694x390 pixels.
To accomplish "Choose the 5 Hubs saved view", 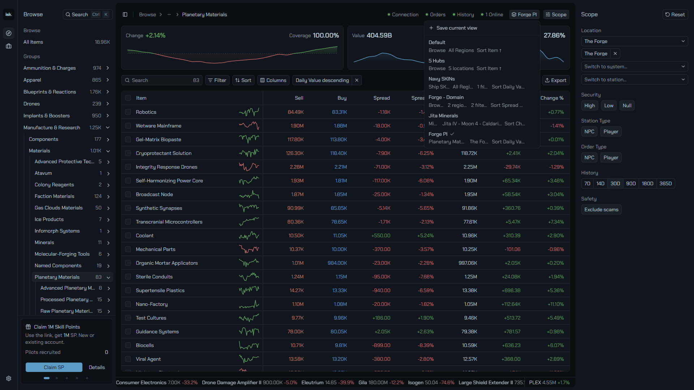I will point(482,65).
